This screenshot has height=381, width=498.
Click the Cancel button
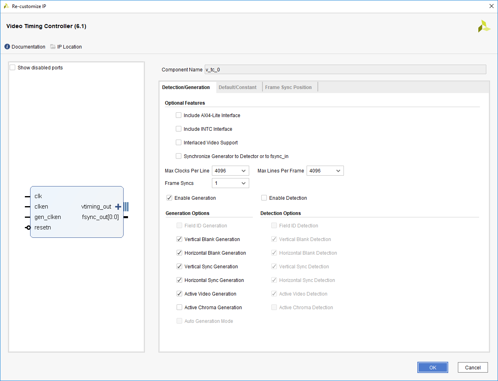(473, 367)
